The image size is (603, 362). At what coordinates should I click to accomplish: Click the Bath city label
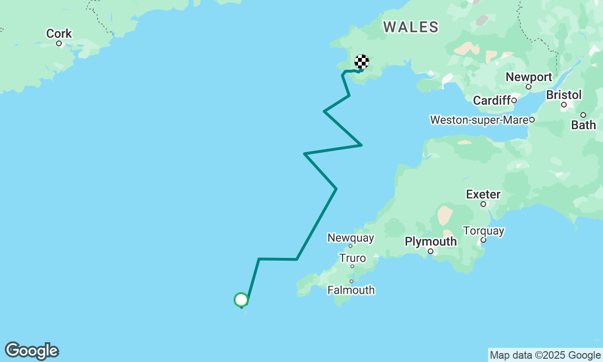(583, 125)
